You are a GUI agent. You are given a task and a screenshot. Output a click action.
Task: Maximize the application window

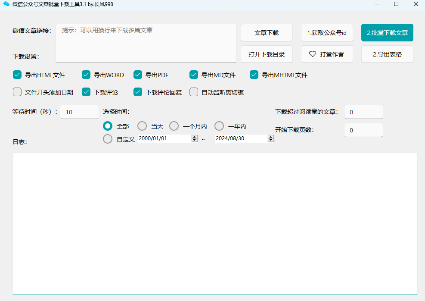point(396,4)
